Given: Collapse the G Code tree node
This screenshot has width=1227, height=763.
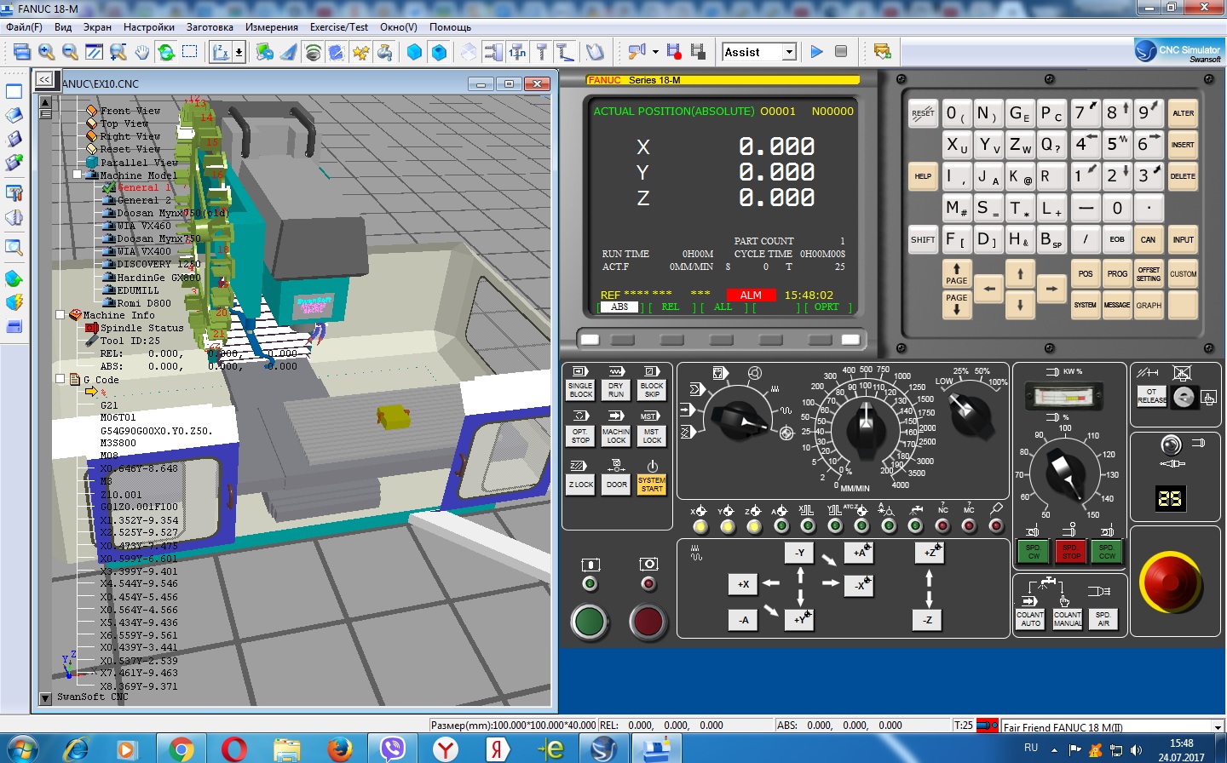Looking at the screenshot, I should pos(60,380).
